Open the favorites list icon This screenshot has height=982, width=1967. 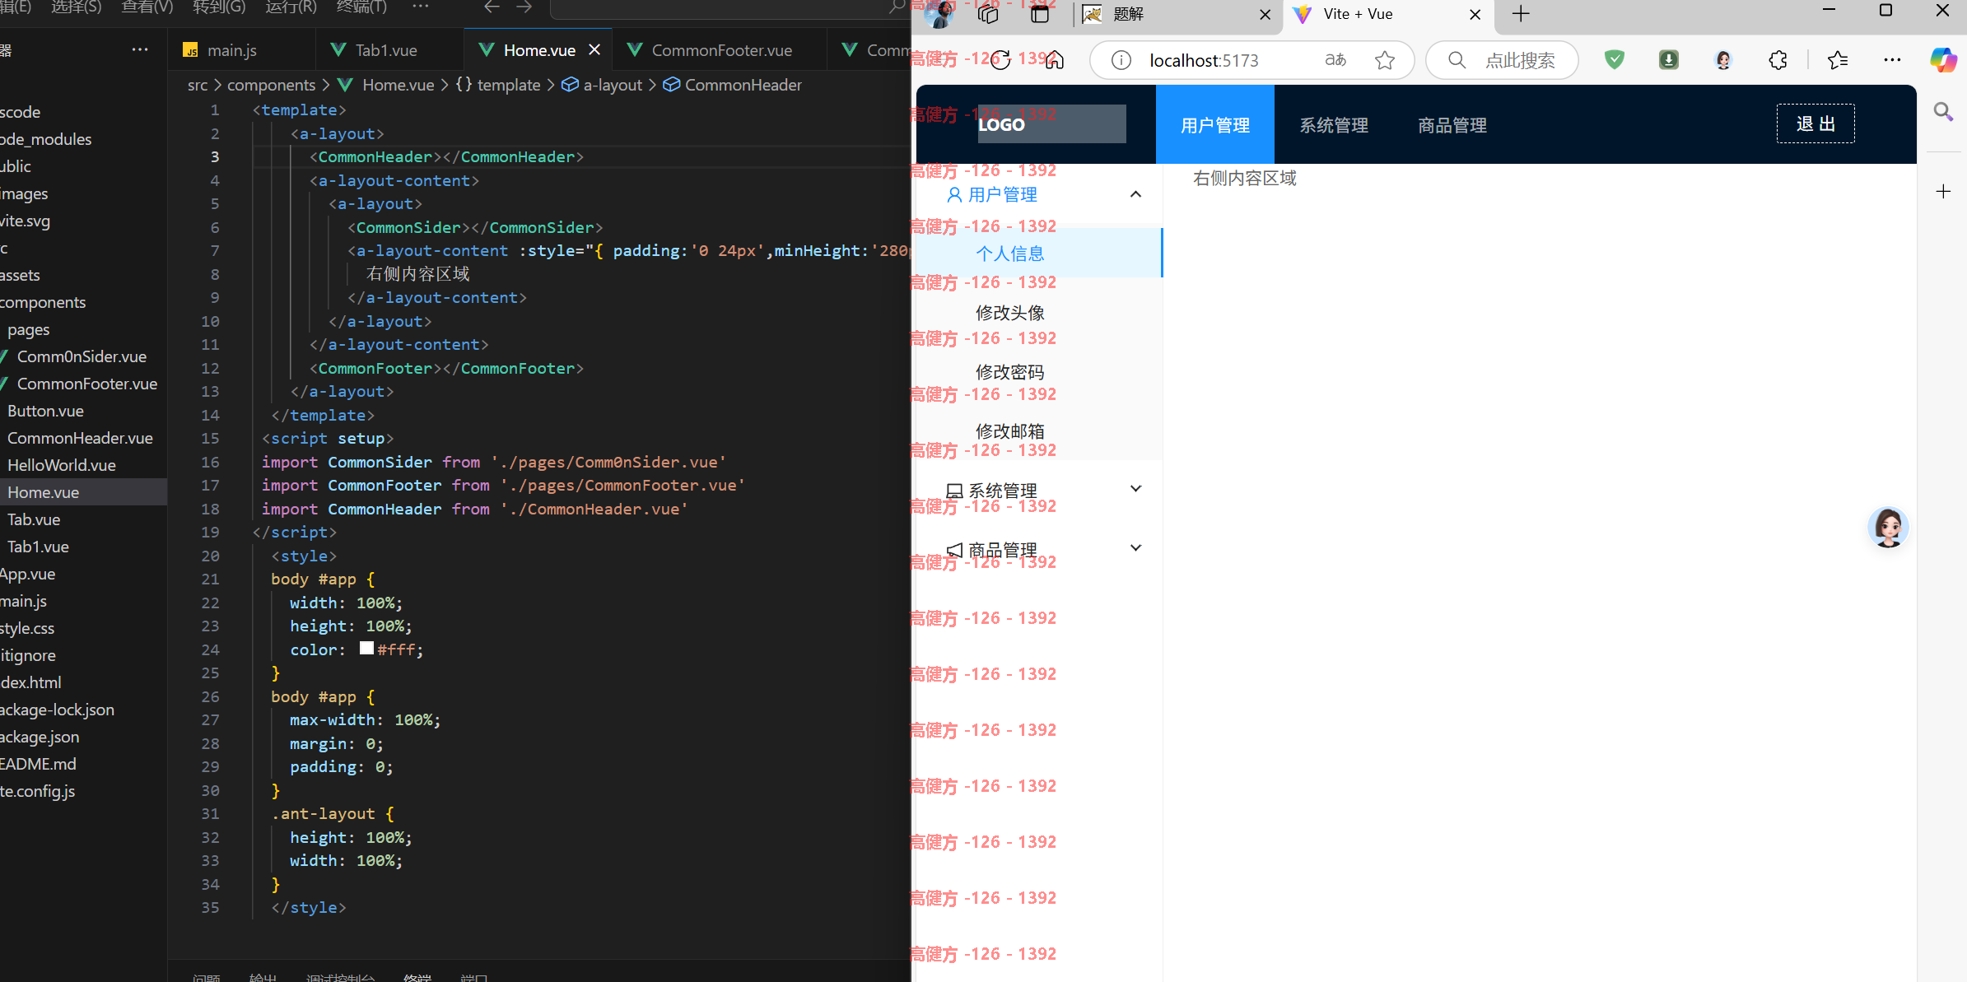(x=1837, y=60)
